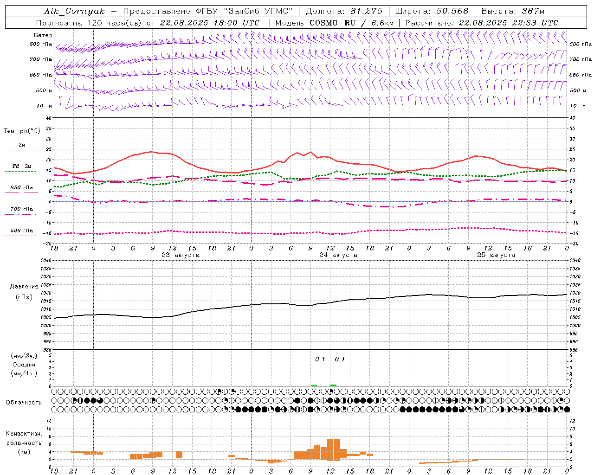Click the Широта: 50.566 value

[x=432, y=11]
